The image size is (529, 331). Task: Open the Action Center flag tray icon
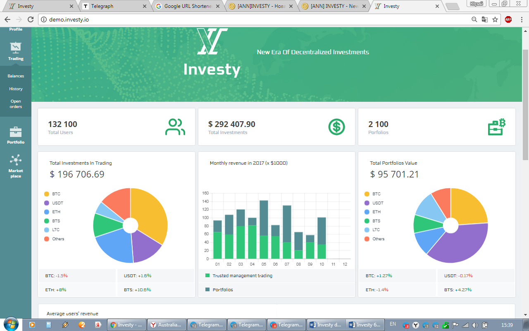455,325
